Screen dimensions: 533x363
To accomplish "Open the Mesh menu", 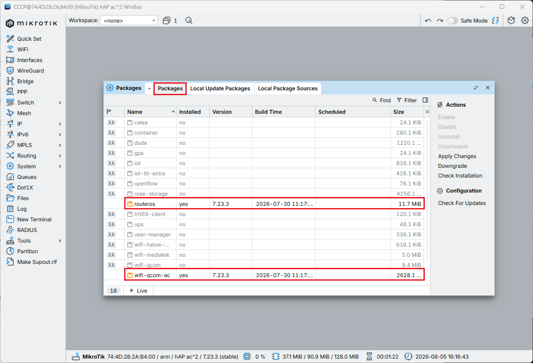I will pos(24,113).
